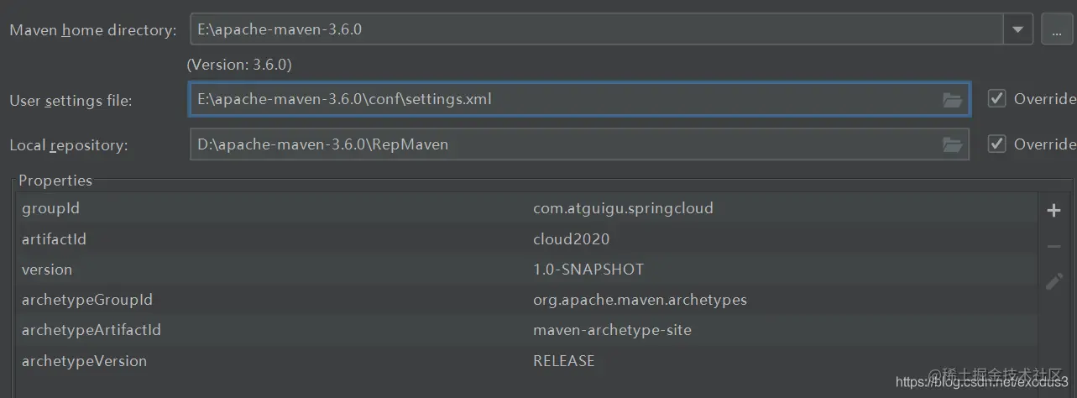Select the archetypeVersion property
The width and height of the screenshot is (1077, 398).
pos(84,361)
